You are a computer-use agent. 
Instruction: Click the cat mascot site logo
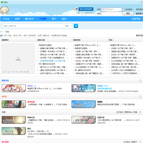point(4,11)
